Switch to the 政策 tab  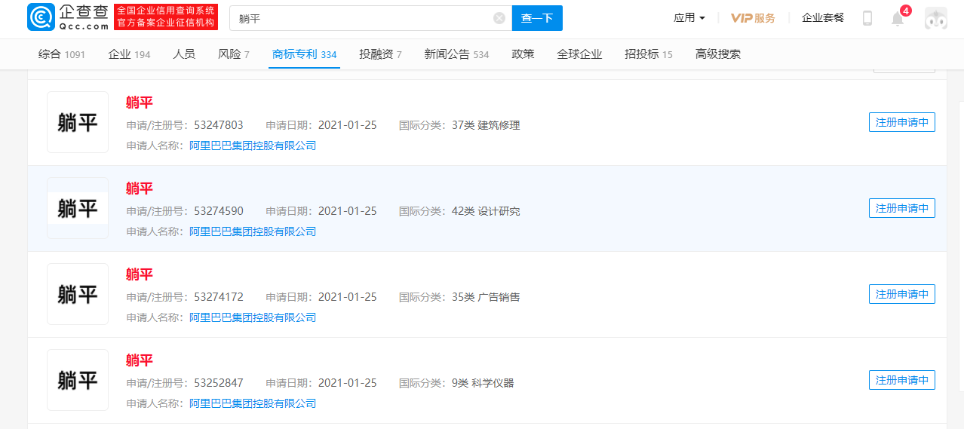pos(523,54)
